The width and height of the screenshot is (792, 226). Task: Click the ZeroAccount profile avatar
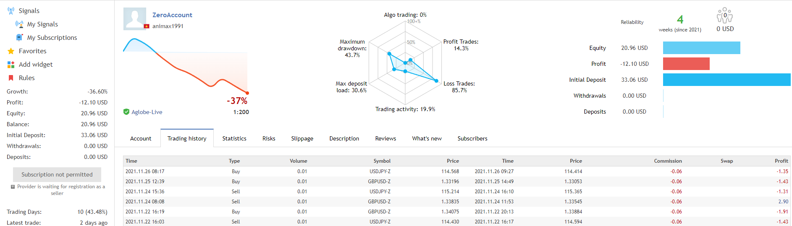tap(135, 19)
